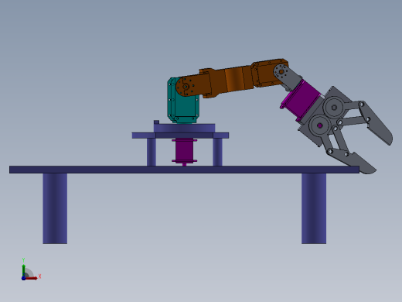Select the raised base block under teal bracket
This screenshot has height=302, width=402.
point(184,128)
